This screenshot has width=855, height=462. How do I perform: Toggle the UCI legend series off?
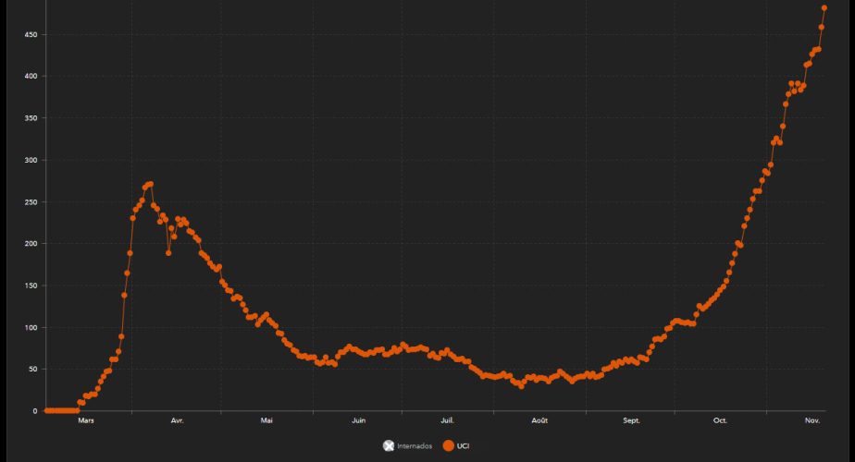coord(463,446)
